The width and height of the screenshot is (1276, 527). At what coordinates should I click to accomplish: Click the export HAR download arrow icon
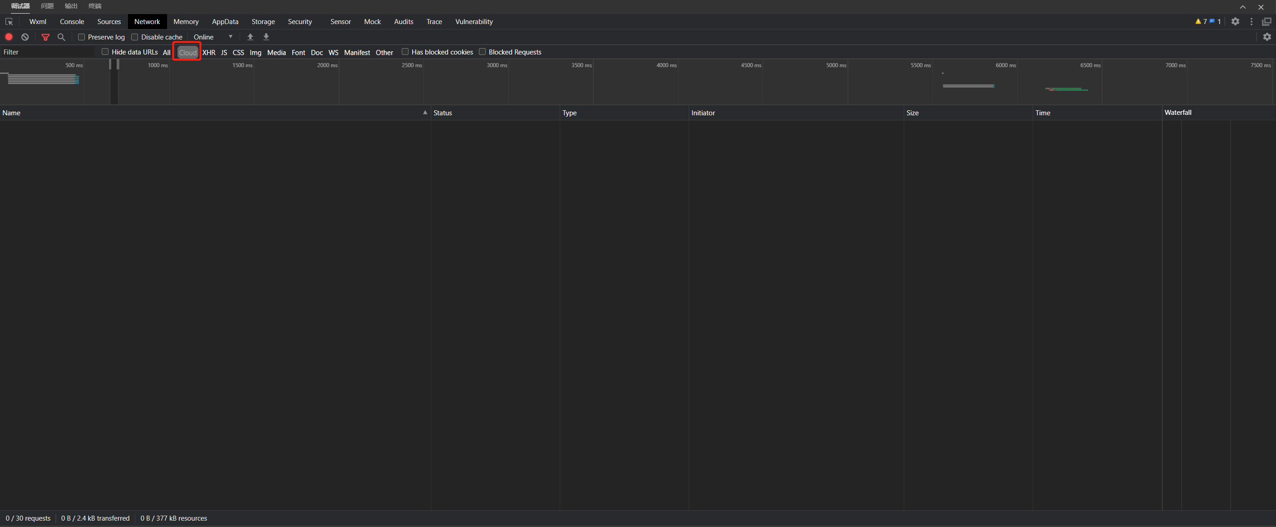(266, 37)
